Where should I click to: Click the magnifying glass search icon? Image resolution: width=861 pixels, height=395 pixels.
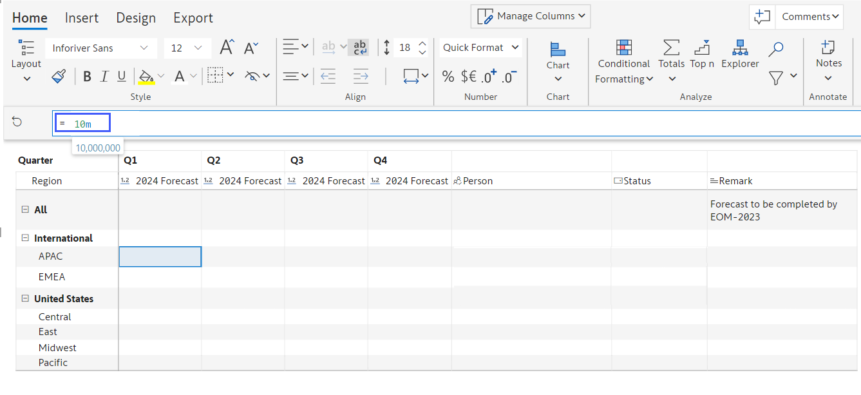[776, 49]
